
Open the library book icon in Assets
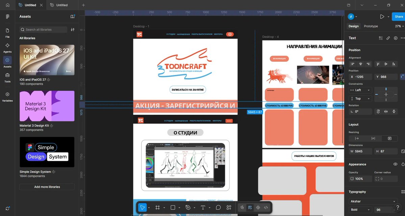point(73,17)
